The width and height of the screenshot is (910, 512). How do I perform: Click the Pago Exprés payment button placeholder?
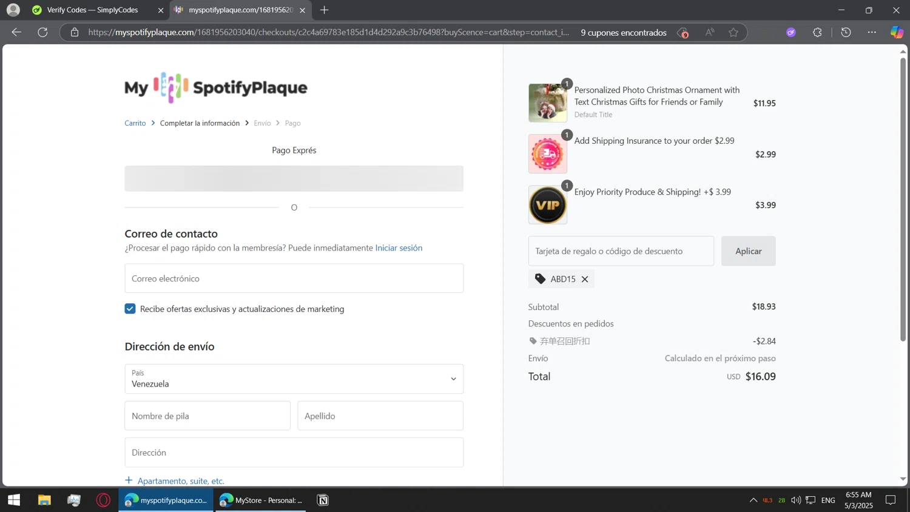pyautogui.click(x=294, y=178)
